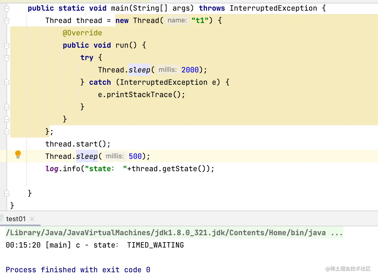Toggle fold marker at the catch line

[7, 82]
